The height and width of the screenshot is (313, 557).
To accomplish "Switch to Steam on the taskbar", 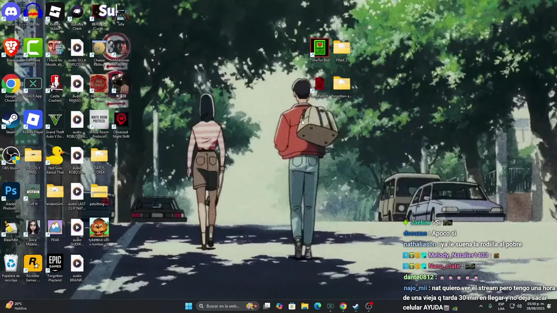I will (356, 306).
